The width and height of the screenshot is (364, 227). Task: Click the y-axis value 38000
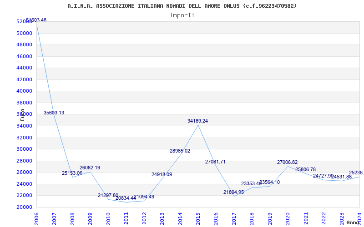(x=24, y=103)
